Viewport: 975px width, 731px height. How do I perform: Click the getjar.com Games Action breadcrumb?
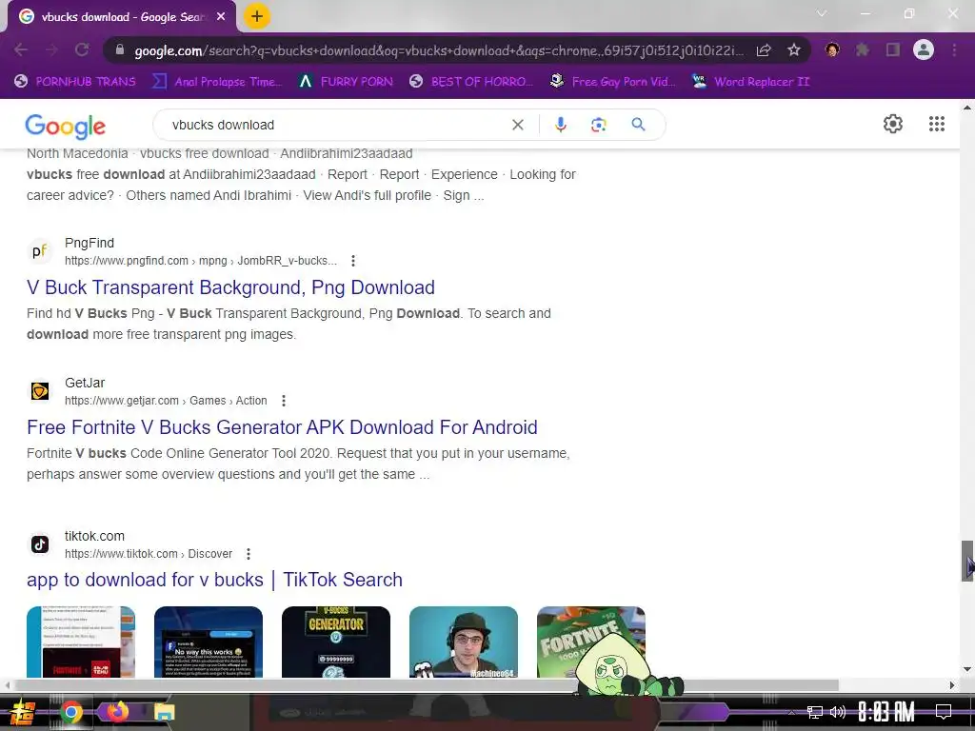click(166, 401)
